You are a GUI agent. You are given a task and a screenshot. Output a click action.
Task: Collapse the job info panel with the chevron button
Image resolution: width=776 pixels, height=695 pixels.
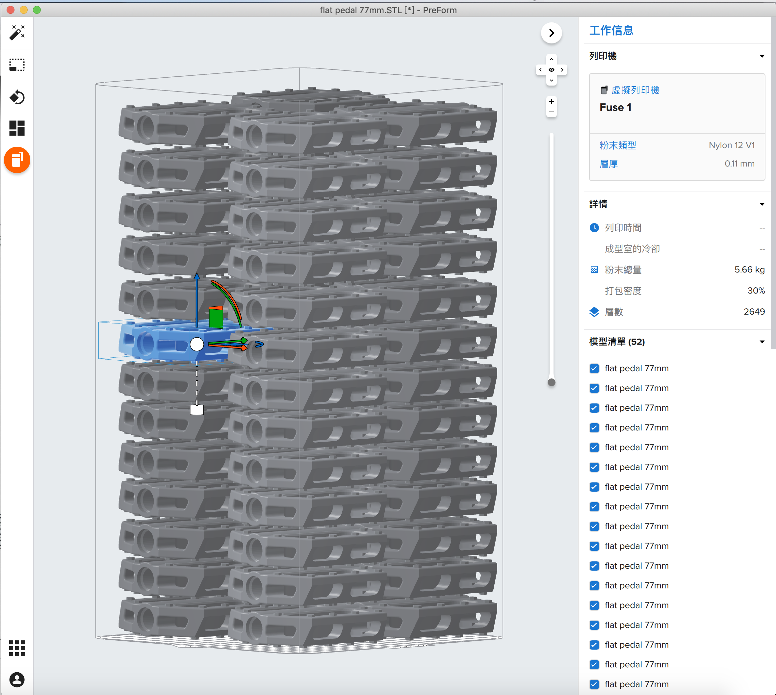tap(552, 33)
